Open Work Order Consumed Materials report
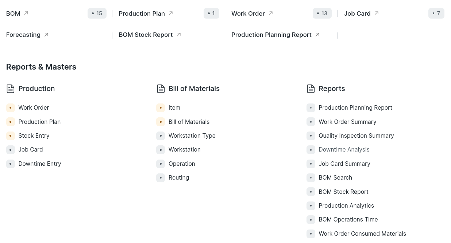451x243 pixels. coord(362,234)
